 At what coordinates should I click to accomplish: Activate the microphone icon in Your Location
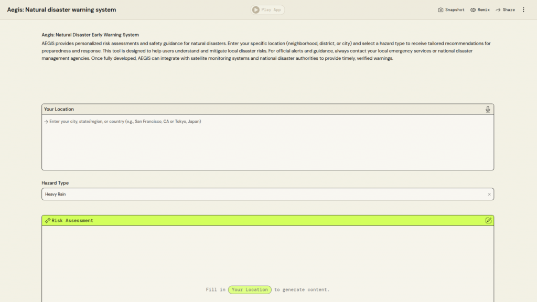[x=488, y=109]
